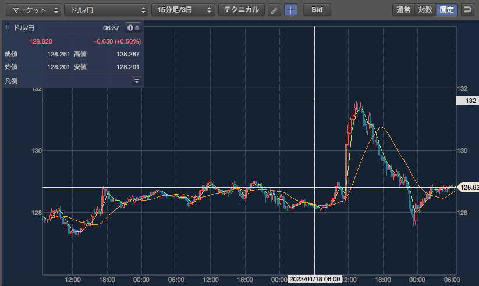Click the Bid button

pos(317,10)
